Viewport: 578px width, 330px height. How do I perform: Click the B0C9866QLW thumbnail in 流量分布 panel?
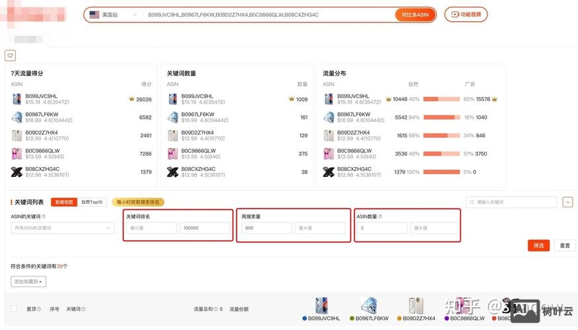pos(328,154)
